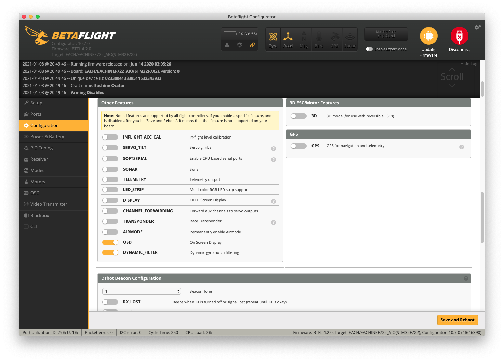Enable CHANNEL_FORWARDING toggle

pyautogui.click(x=110, y=211)
